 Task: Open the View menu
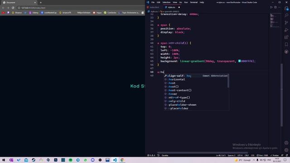(175, 2)
